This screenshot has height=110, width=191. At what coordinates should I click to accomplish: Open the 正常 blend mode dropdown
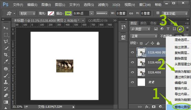144,36
